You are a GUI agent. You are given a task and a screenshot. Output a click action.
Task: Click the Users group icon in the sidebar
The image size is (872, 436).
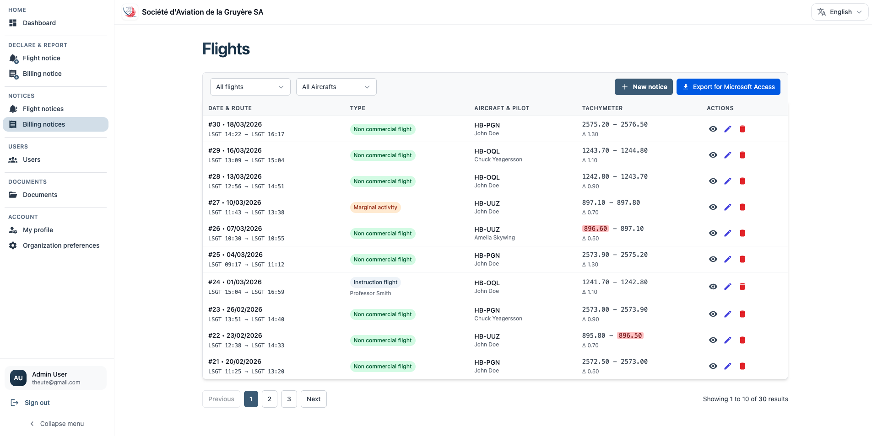(13, 160)
